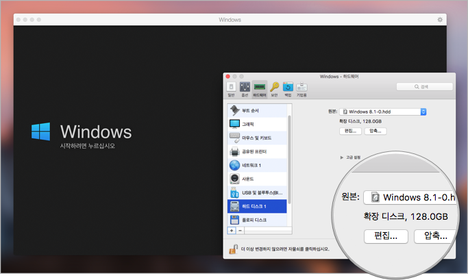Click Windows logo to start VM
Viewport: 468px width, 280px height.
tap(40, 131)
